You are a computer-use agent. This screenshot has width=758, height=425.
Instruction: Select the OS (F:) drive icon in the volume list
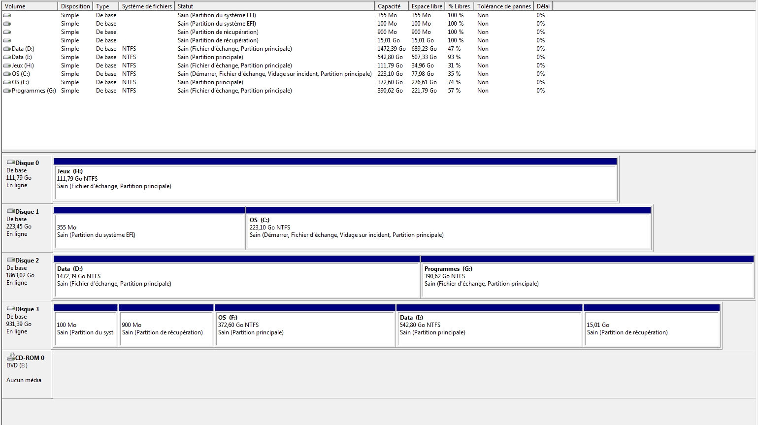(x=7, y=82)
